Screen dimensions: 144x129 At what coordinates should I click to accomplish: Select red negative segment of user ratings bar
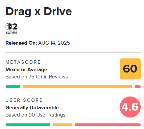coord(108,125)
